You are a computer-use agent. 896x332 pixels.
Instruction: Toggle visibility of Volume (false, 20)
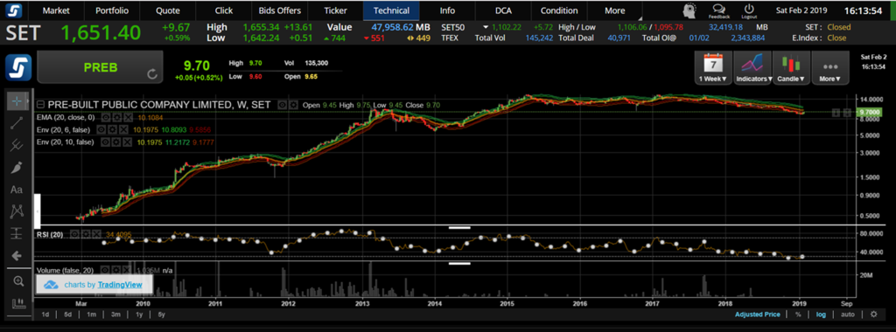coord(105,269)
